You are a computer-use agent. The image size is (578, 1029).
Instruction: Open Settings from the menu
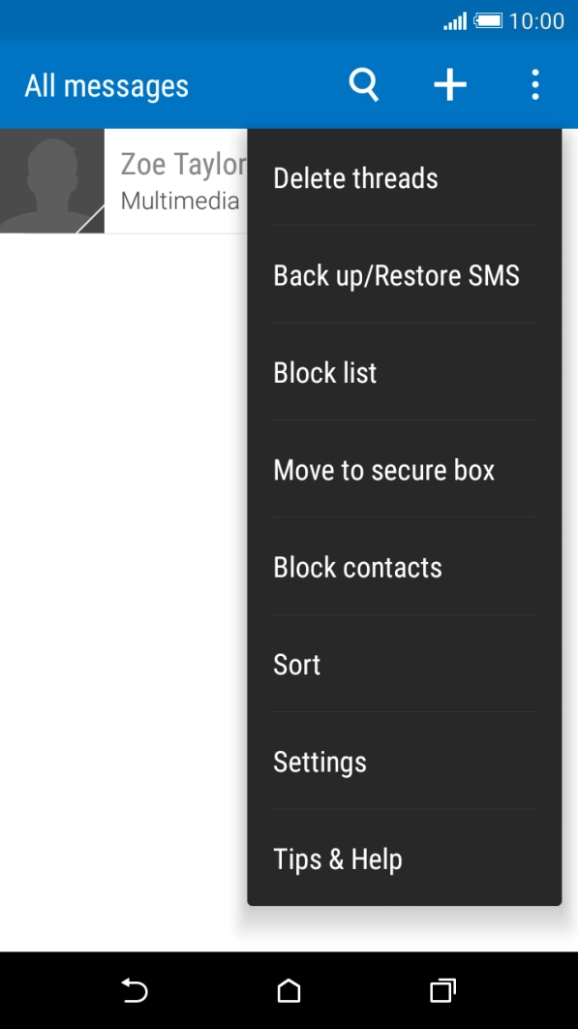click(319, 763)
